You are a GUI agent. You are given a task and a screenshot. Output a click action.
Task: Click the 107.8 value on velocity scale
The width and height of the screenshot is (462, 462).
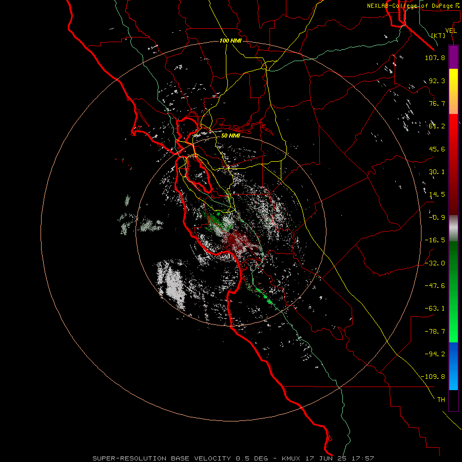tap(435, 57)
